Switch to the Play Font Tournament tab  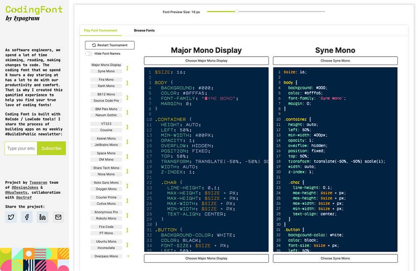coord(101,31)
